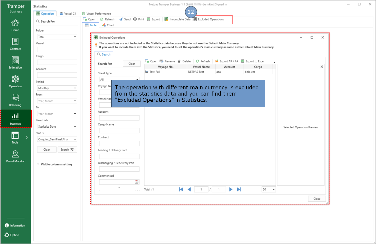Switch to the Chart view tab
The height and width of the screenshot is (244, 376).
click(x=108, y=25)
